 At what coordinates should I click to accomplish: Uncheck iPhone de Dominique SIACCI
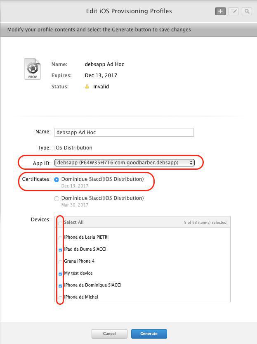click(60, 286)
